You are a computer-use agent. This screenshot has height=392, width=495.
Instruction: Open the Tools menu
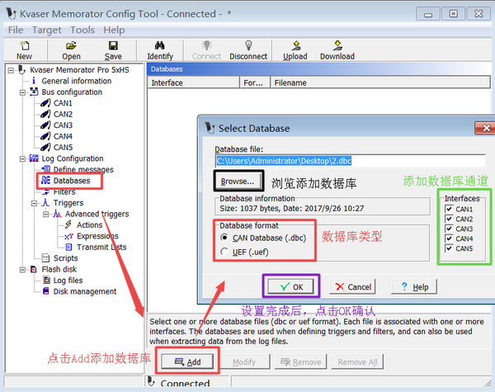tap(82, 30)
